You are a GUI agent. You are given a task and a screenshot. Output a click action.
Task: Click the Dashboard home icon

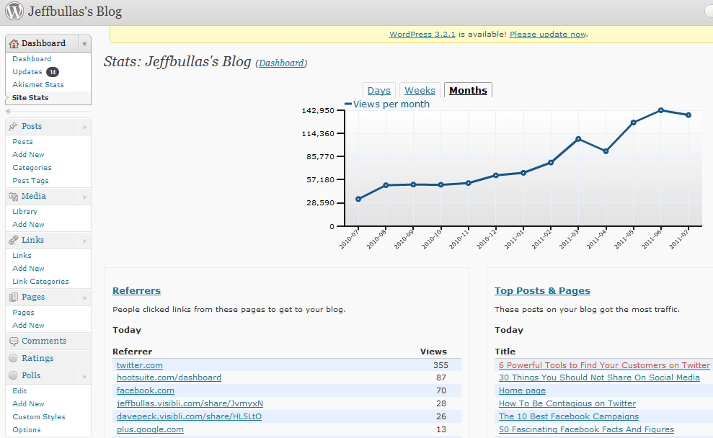(x=14, y=44)
